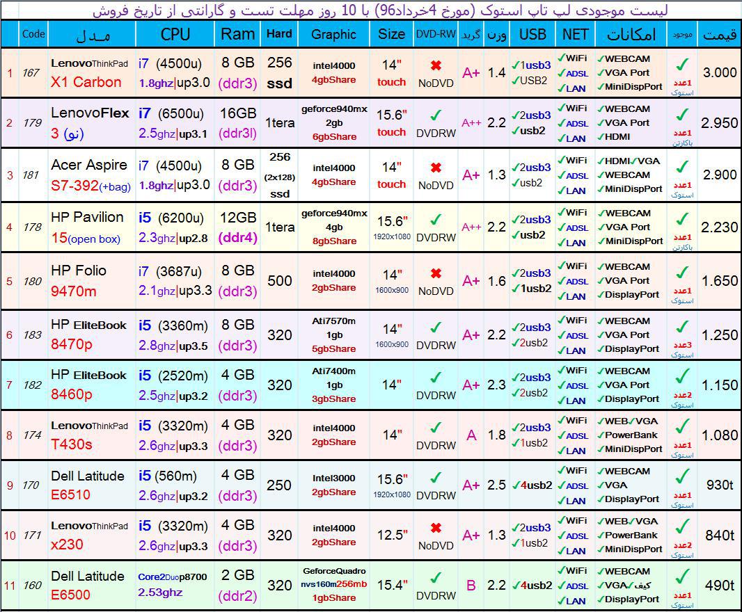The width and height of the screenshot is (742, 612).
Task: Select the 9470m model name
Action: coord(74,291)
